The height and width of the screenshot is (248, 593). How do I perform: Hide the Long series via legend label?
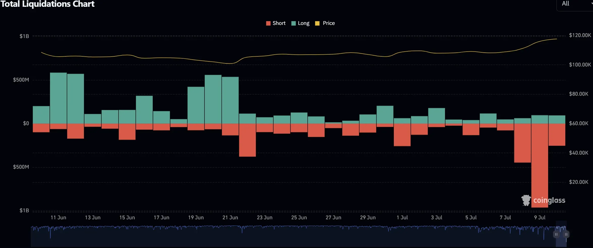click(304, 23)
